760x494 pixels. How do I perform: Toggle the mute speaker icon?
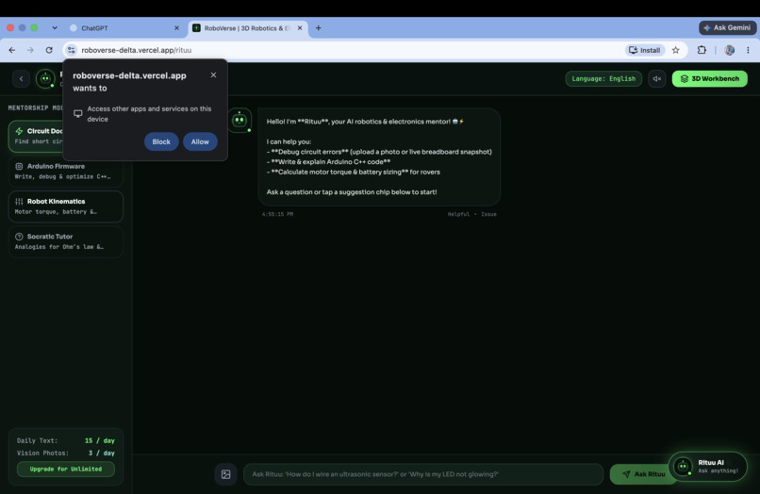point(657,78)
